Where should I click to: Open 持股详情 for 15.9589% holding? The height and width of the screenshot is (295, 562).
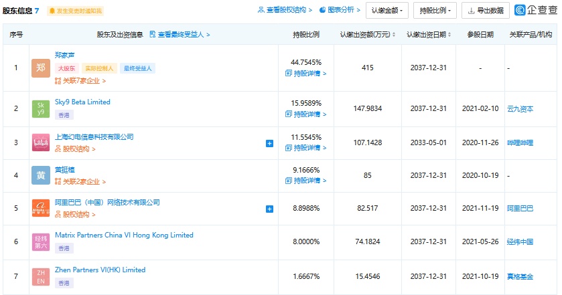305,114
